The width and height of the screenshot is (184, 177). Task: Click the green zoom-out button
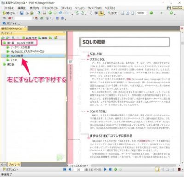click(x=151, y=13)
